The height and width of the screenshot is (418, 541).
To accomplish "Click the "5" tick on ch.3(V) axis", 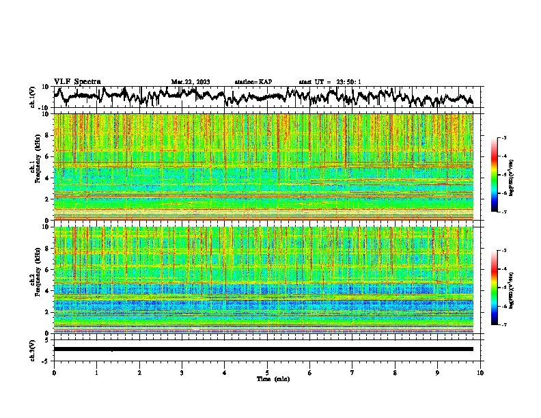I will pos(47,340).
